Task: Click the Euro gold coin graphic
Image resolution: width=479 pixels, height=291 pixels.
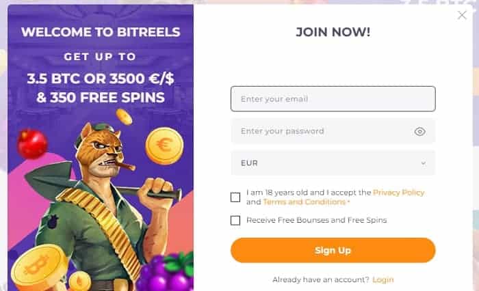Action: (164, 146)
